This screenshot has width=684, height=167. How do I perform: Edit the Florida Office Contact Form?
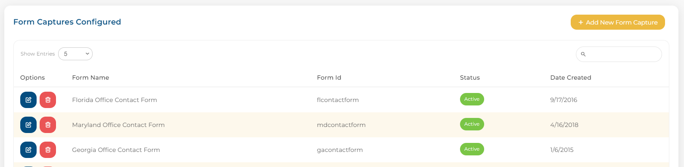point(28,100)
